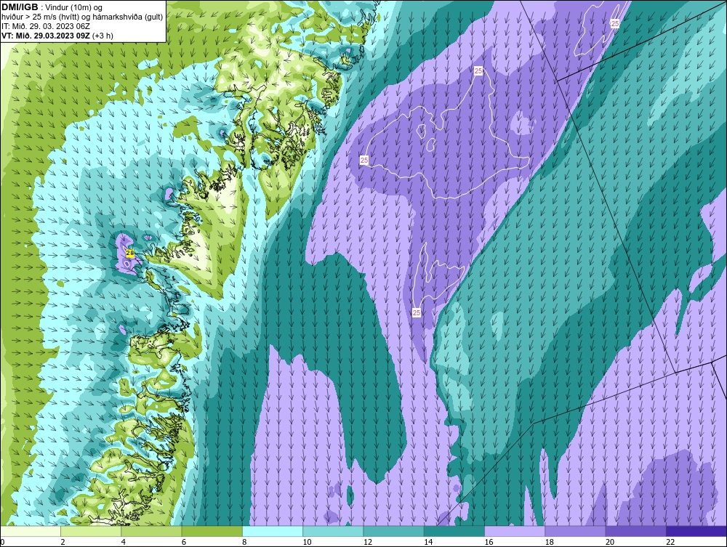
Task: Click the legend scale value 6
Action: [x=184, y=542]
